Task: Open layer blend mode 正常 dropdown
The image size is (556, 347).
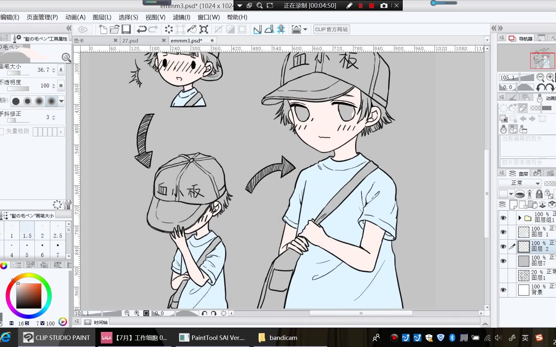Action: [520, 183]
